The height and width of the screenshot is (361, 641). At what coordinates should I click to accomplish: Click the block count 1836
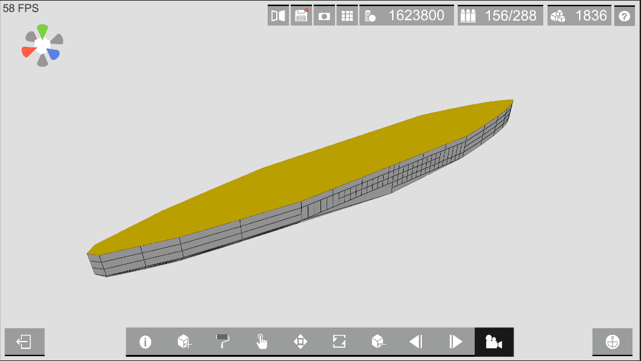[x=579, y=16]
